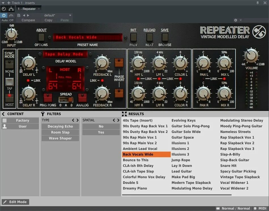
Task: Collapse the Track 1 Inserts triangle
Action: pos(3,3)
